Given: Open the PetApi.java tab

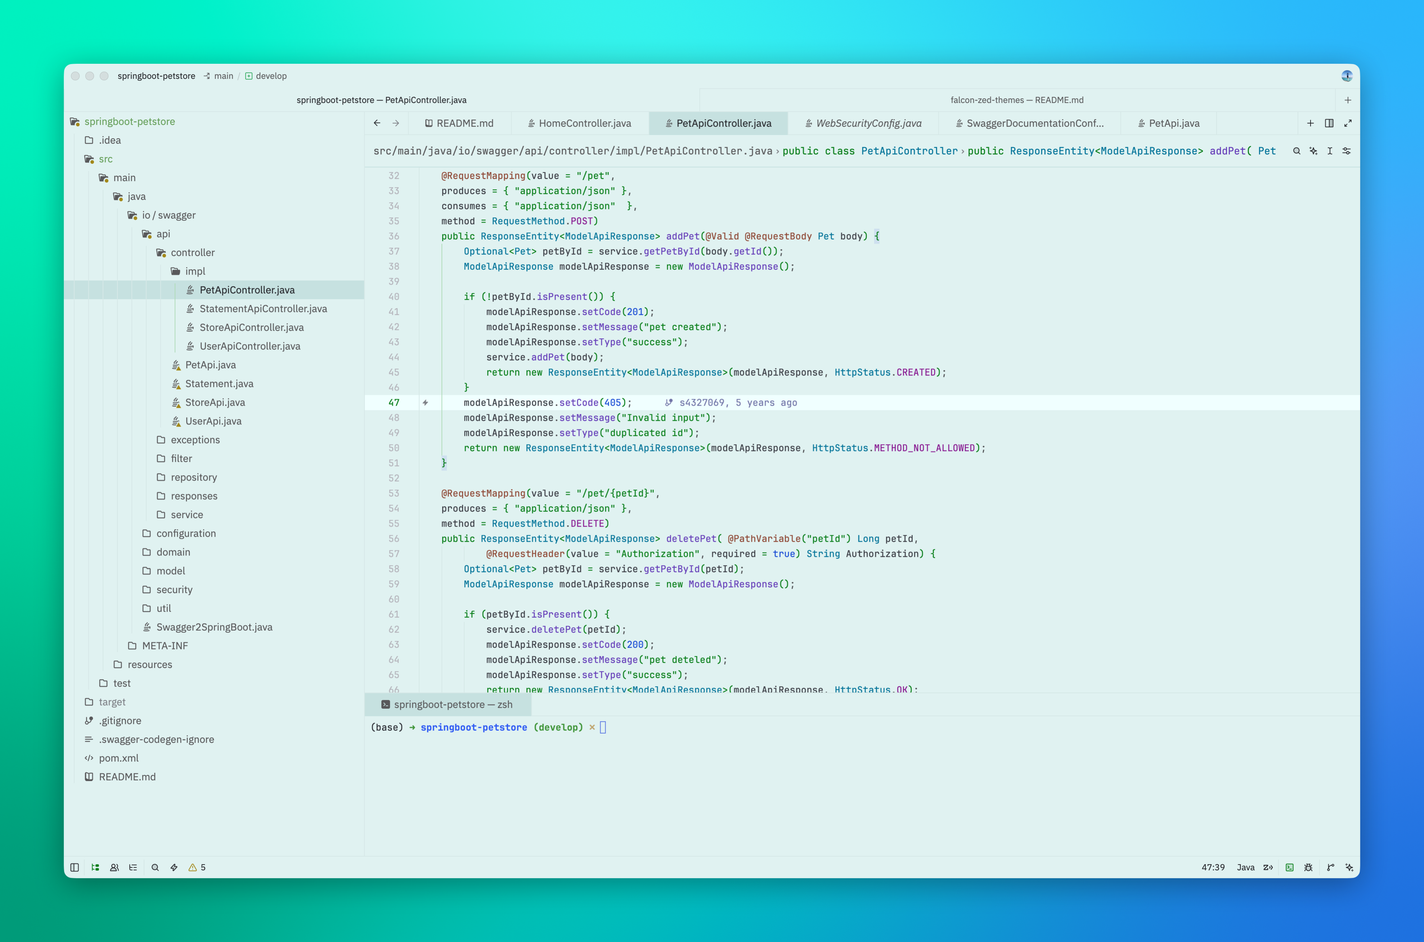Looking at the screenshot, I should click(x=1169, y=123).
